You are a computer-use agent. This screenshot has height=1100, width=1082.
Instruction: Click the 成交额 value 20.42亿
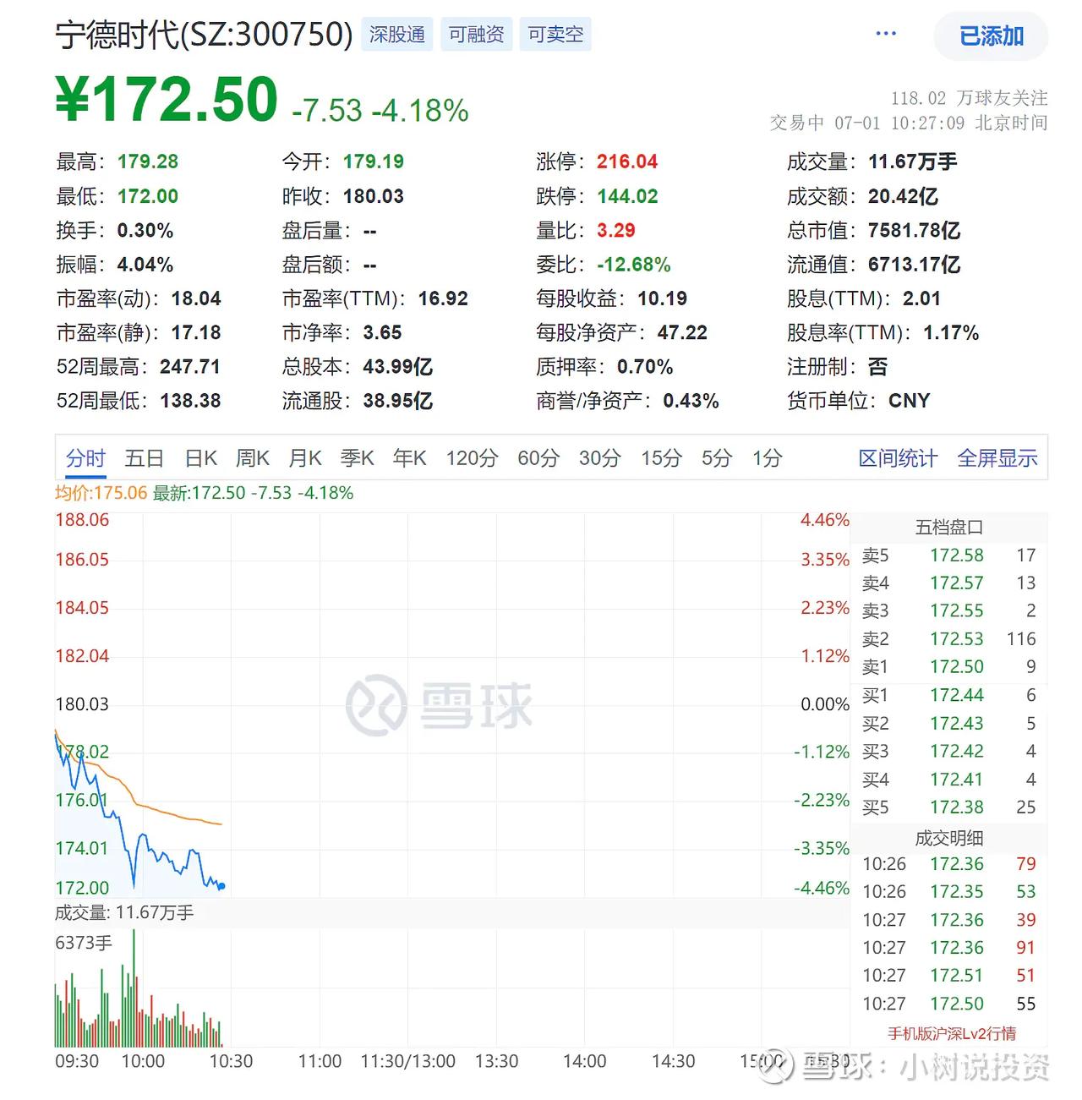pos(903,196)
